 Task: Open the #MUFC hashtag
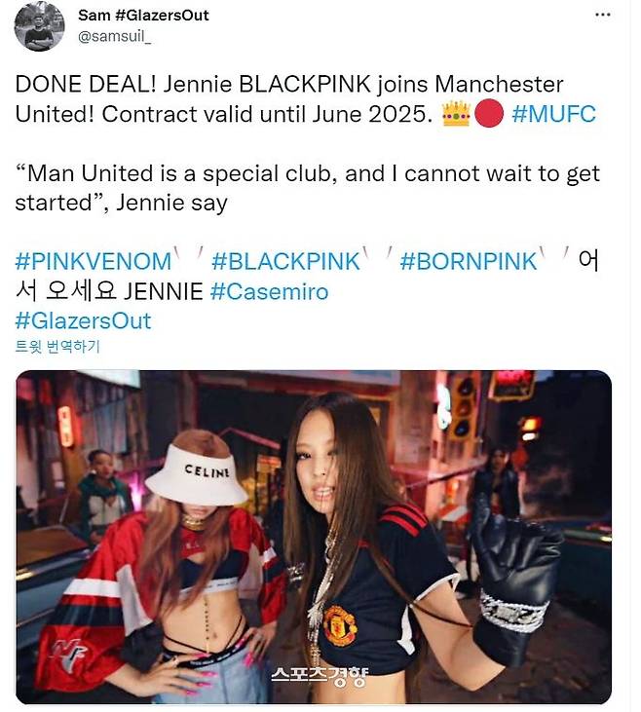pyautogui.click(x=553, y=114)
